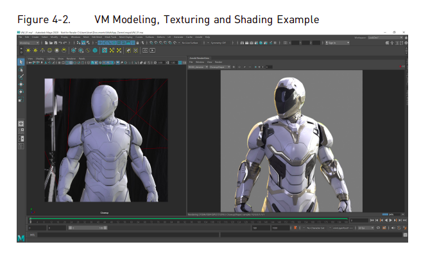This screenshot has height=258, width=421.
Task: Click the Arnold TX Manager shelf icon
Action: [x=105, y=50]
